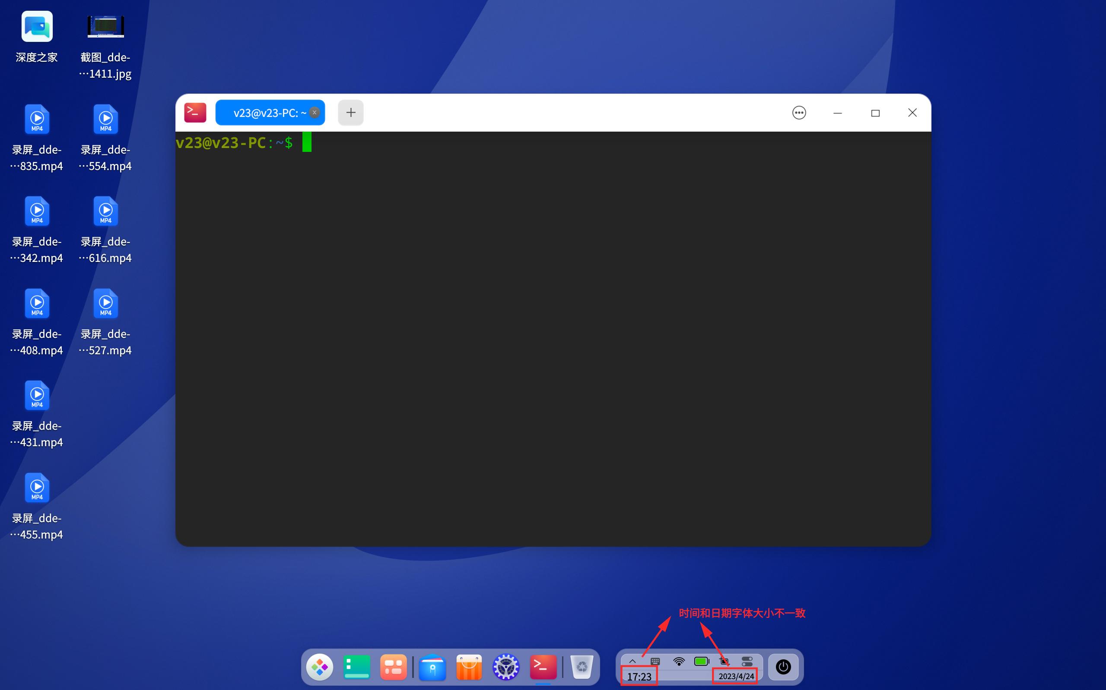Close the terminal window
The image size is (1106, 690).
912,113
